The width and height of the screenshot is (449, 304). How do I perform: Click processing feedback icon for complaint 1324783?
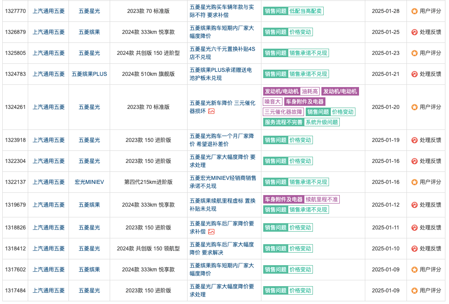click(x=414, y=74)
